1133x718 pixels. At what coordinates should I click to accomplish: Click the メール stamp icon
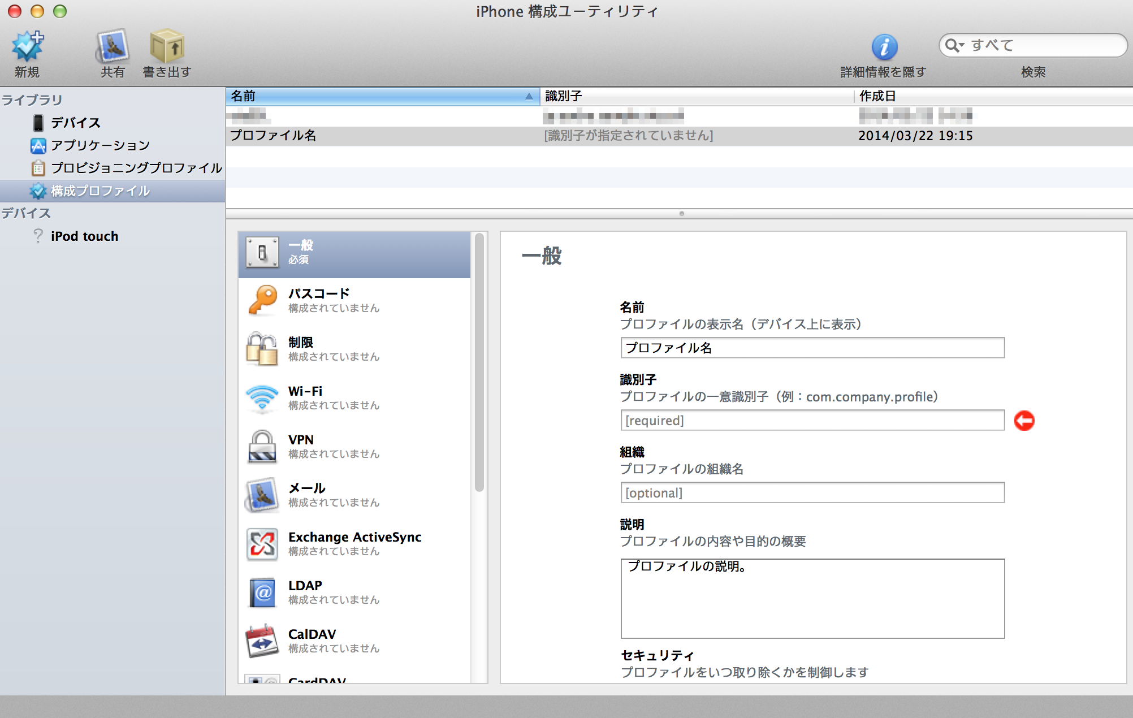[x=262, y=495]
